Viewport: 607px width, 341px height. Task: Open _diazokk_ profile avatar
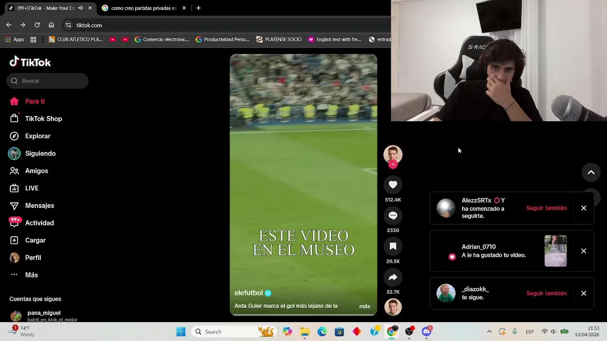pos(446,293)
